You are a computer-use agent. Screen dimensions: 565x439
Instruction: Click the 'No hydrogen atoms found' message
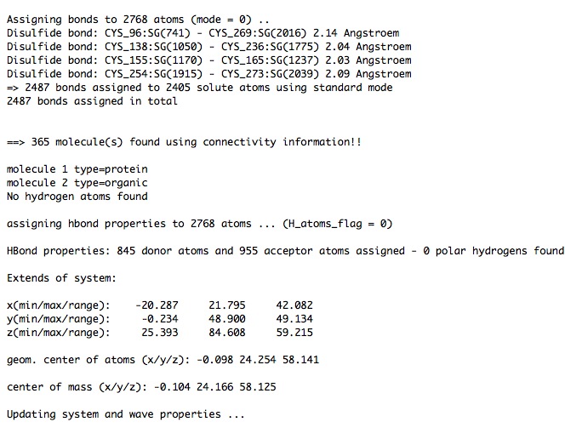click(x=77, y=197)
